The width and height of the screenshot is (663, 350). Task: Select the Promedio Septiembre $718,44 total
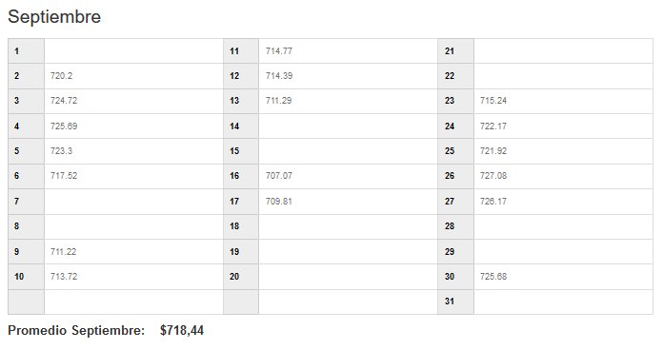[x=106, y=330]
